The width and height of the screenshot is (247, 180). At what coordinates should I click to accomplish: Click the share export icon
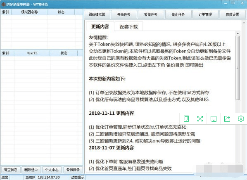227,118
